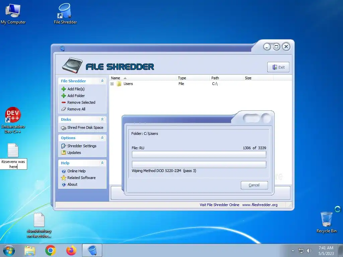Viewport: 343px width, 257px height.
Task: Launch Firefox from taskbar
Action: (71, 250)
